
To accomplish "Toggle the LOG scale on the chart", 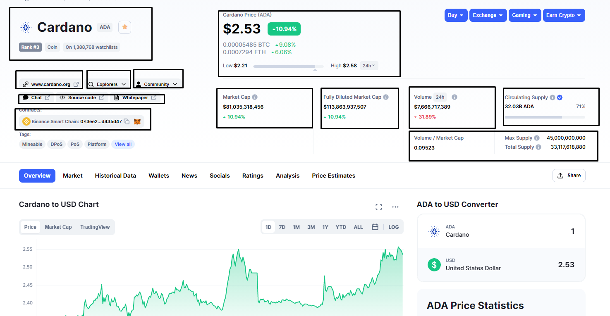I will click(x=394, y=227).
